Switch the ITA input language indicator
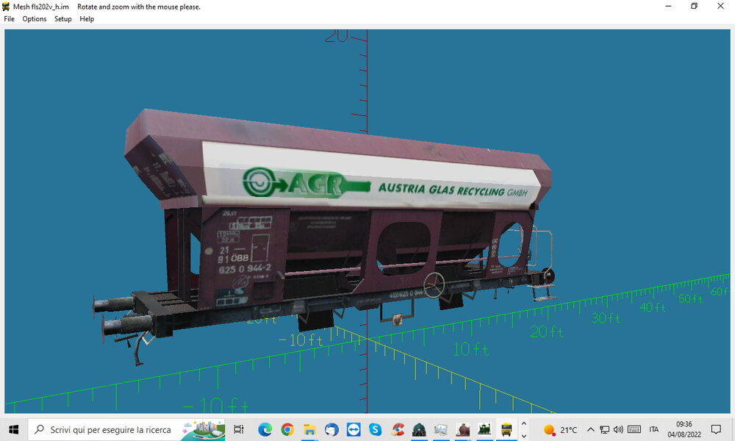 (x=654, y=429)
